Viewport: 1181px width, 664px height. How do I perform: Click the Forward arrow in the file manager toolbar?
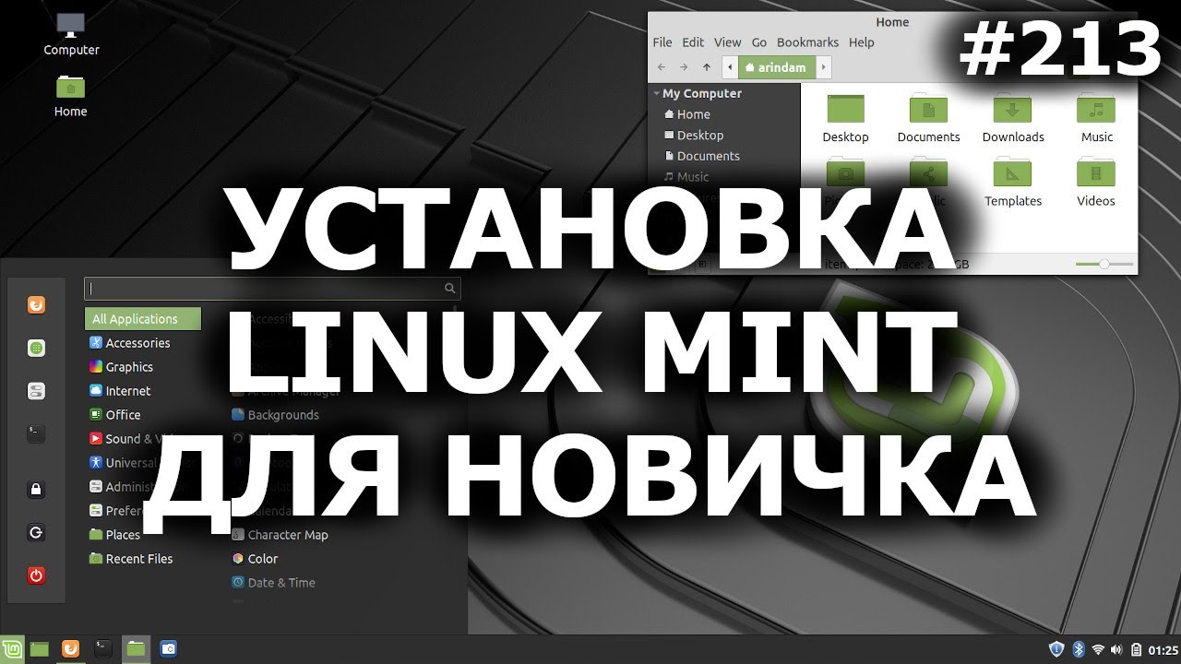(x=684, y=67)
